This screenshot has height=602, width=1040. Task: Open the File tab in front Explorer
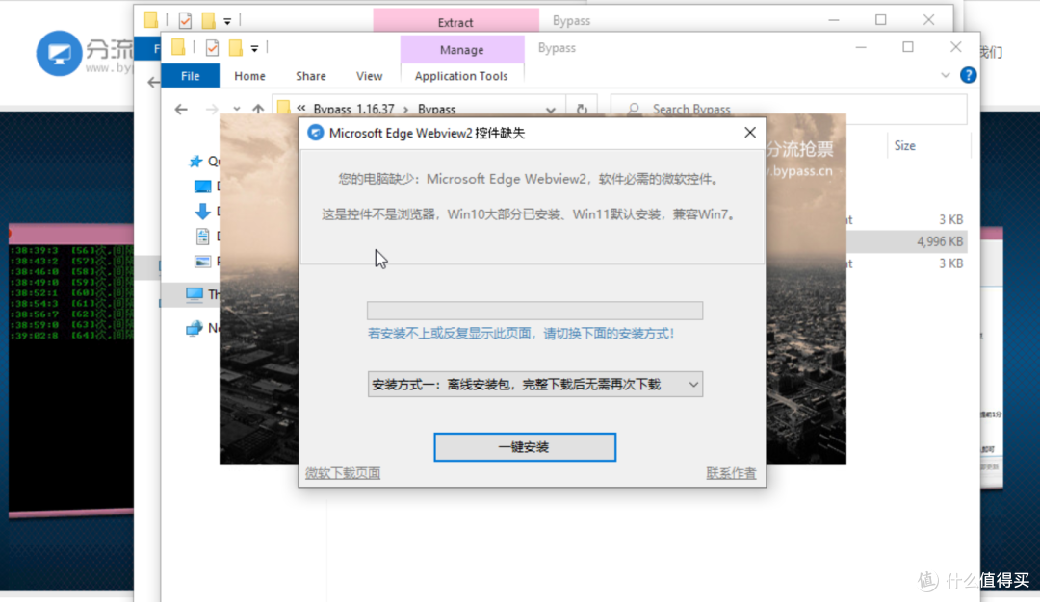191,76
